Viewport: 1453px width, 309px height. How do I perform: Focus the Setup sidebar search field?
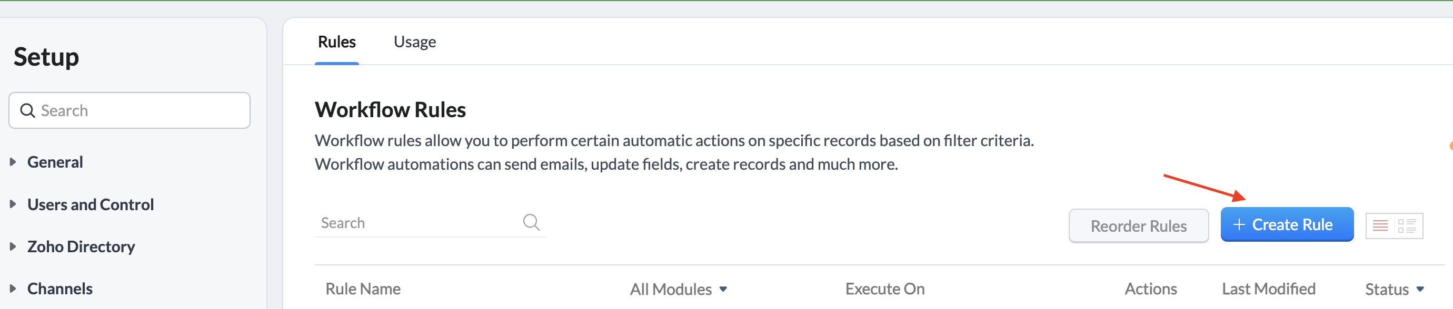[x=129, y=110]
